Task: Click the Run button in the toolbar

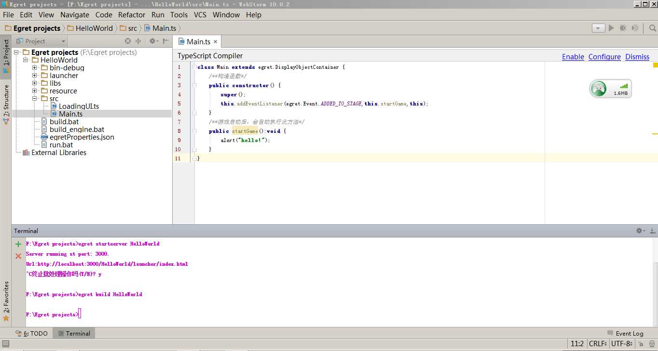Action: pos(611,28)
